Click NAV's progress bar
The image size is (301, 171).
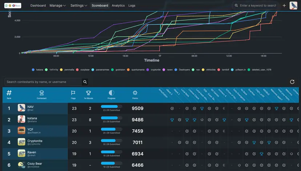pos(112,107)
